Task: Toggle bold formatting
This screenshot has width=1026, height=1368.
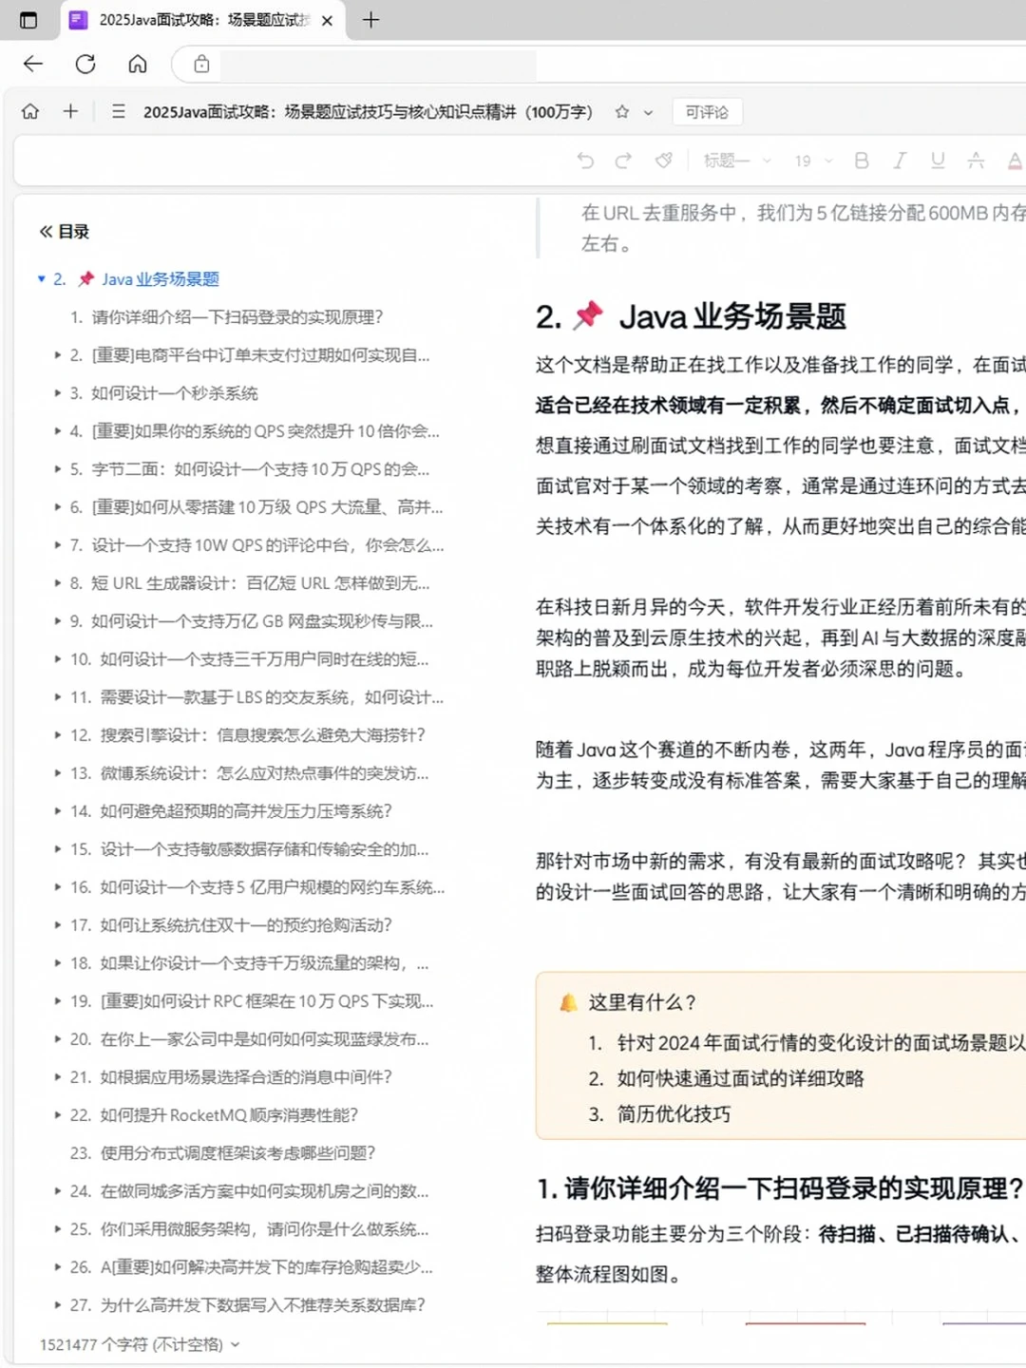Action: coord(861,161)
